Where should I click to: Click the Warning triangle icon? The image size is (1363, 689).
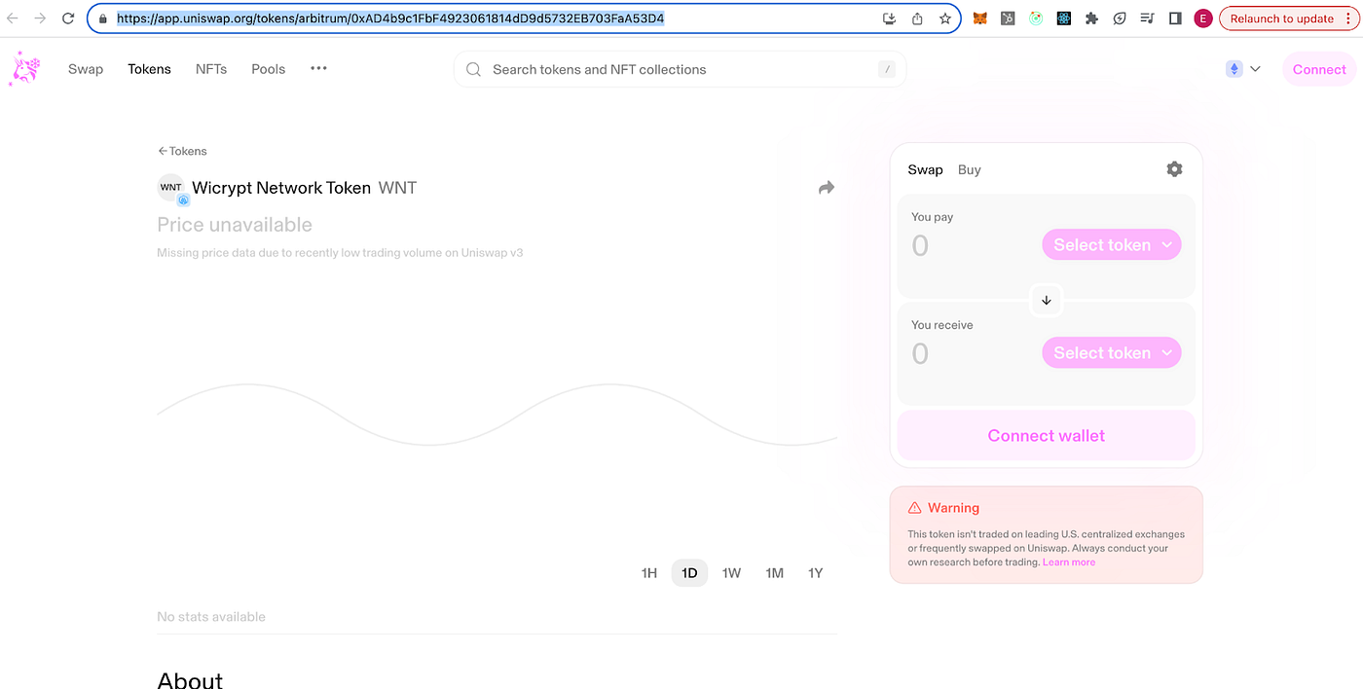click(x=914, y=508)
